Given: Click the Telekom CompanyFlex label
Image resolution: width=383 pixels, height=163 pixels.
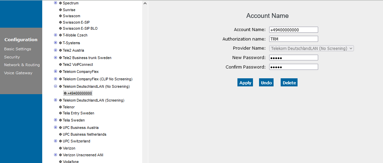Looking at the screenshot, I should coord(81,72).
